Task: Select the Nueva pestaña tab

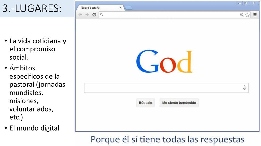Action: 100,8
